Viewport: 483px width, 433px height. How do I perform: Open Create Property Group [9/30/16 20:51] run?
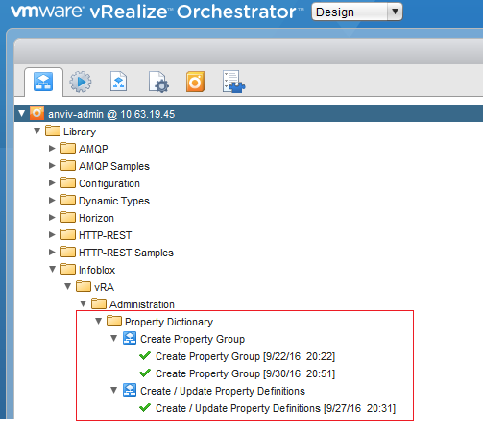click(x=245, y=373)
